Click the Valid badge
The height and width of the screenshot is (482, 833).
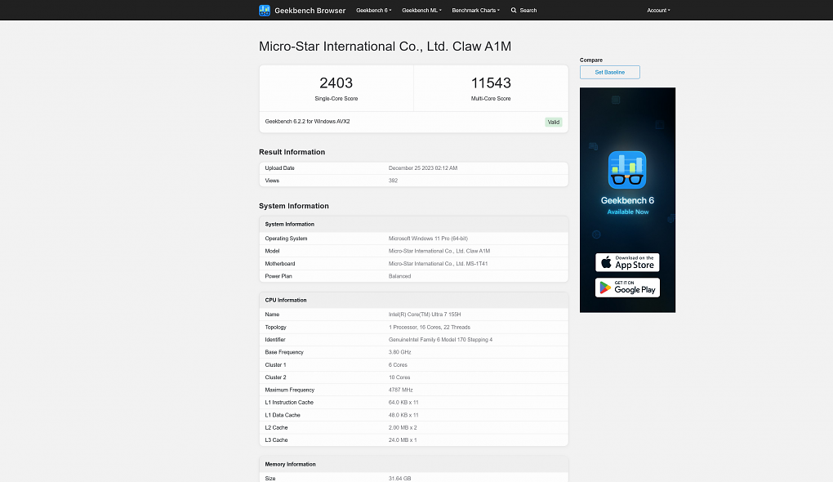pyautogui.click(x=554, y=123)
